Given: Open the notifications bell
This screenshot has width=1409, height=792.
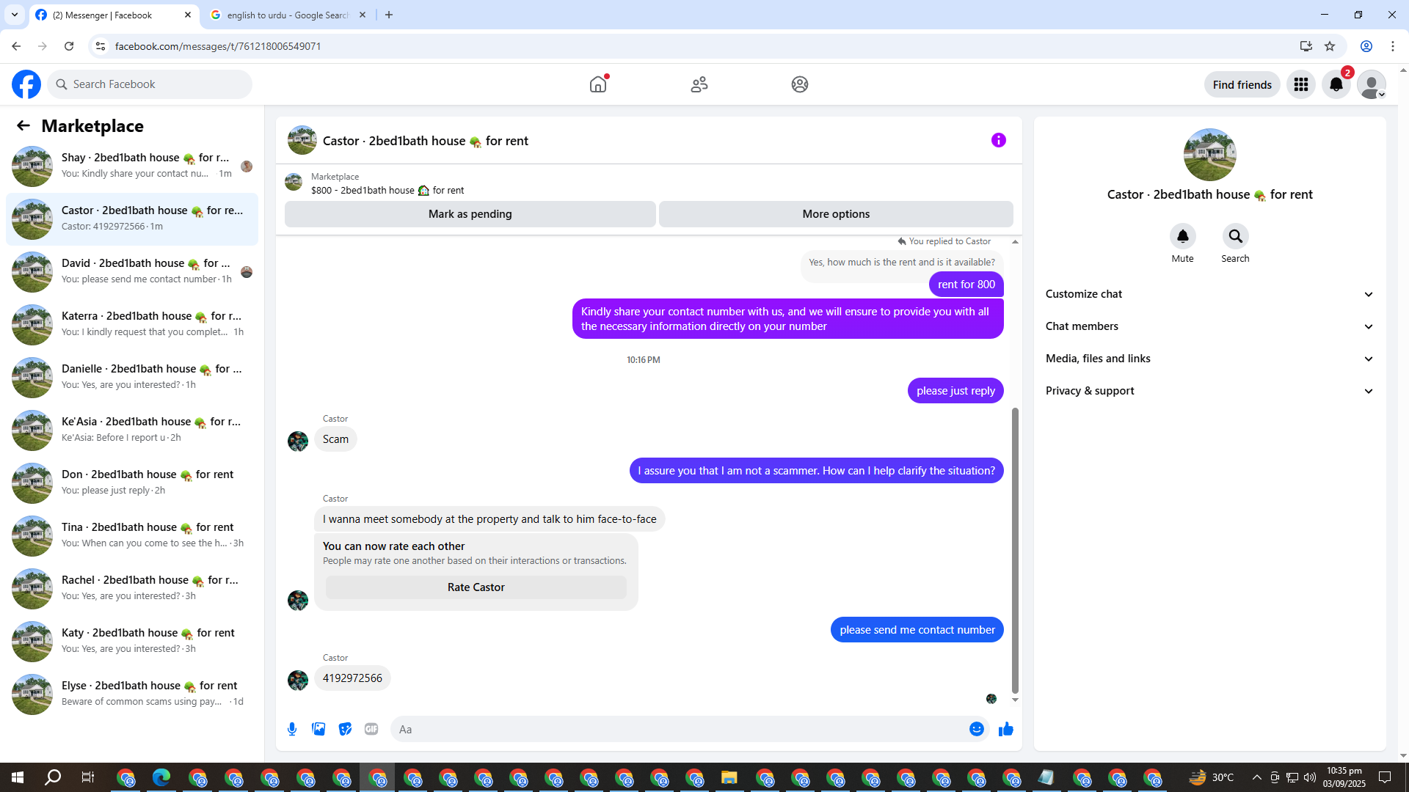Looking at the screenshot, I should pos(1336,84).
